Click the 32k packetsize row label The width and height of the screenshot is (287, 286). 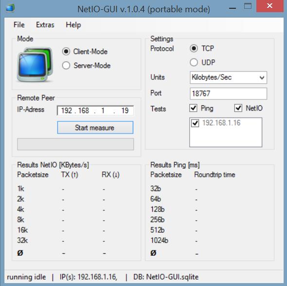(x=22, y=240)
